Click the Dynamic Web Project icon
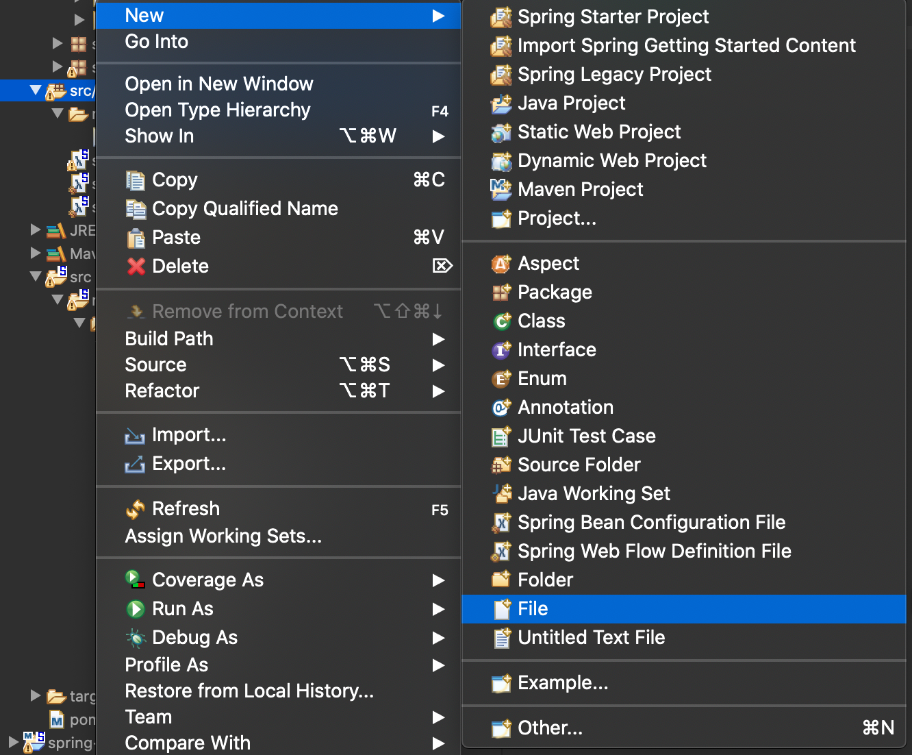The width and height of the screenshot is (912, 755). [x=501, y=161]
